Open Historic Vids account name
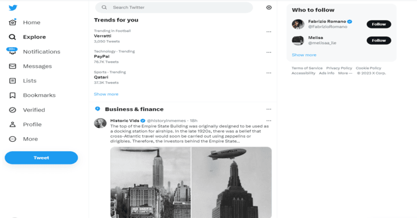 [125, 121]
